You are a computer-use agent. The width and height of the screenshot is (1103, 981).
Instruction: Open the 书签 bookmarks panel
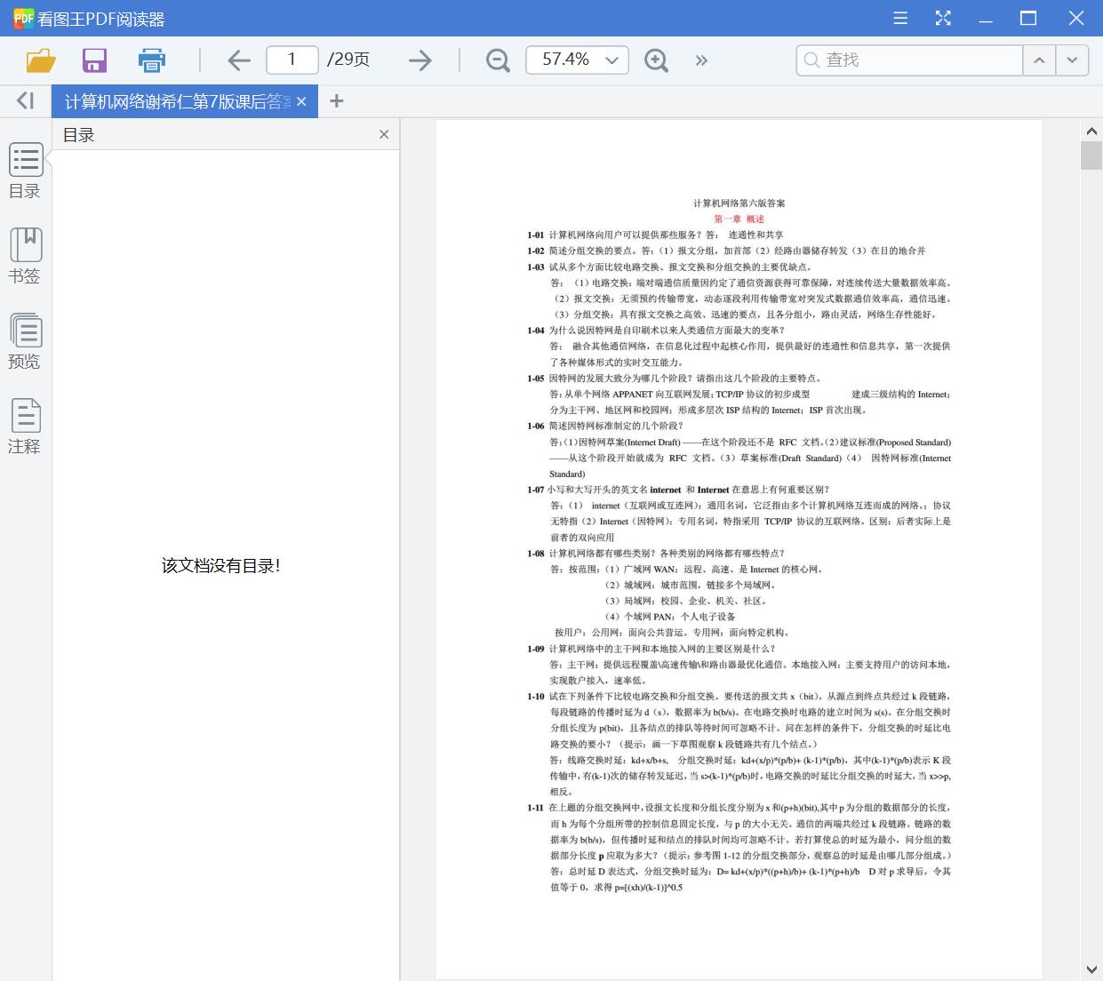[x=25, y=256]
